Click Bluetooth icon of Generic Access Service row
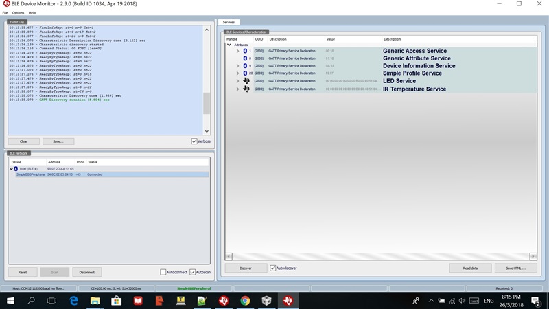The width and height of the screenshot is (549, 309). click(245, 51)
